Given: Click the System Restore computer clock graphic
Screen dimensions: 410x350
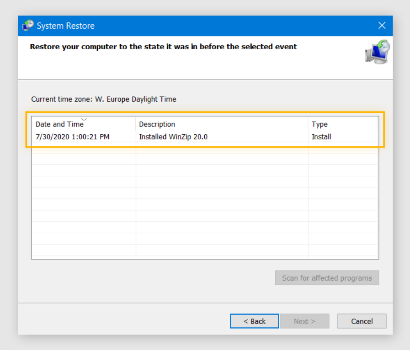Looking at the screenshot, I should 378,52.
